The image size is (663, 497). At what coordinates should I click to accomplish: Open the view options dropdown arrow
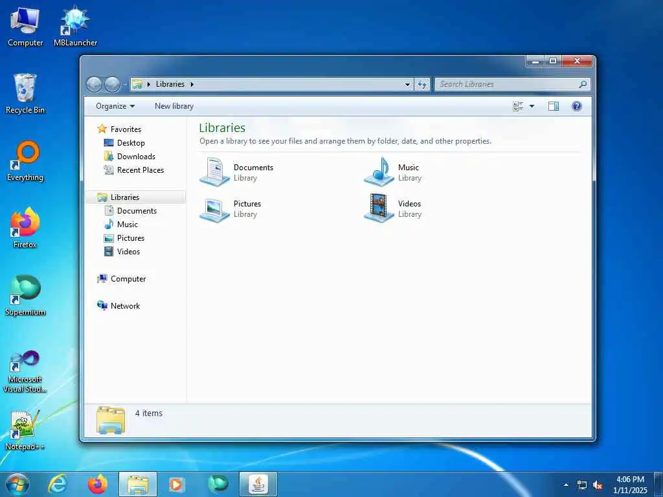pyautogui.click(x=532, y=106)
